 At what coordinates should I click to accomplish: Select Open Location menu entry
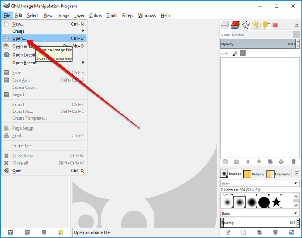pyautogui.click(x=44, y=55)
